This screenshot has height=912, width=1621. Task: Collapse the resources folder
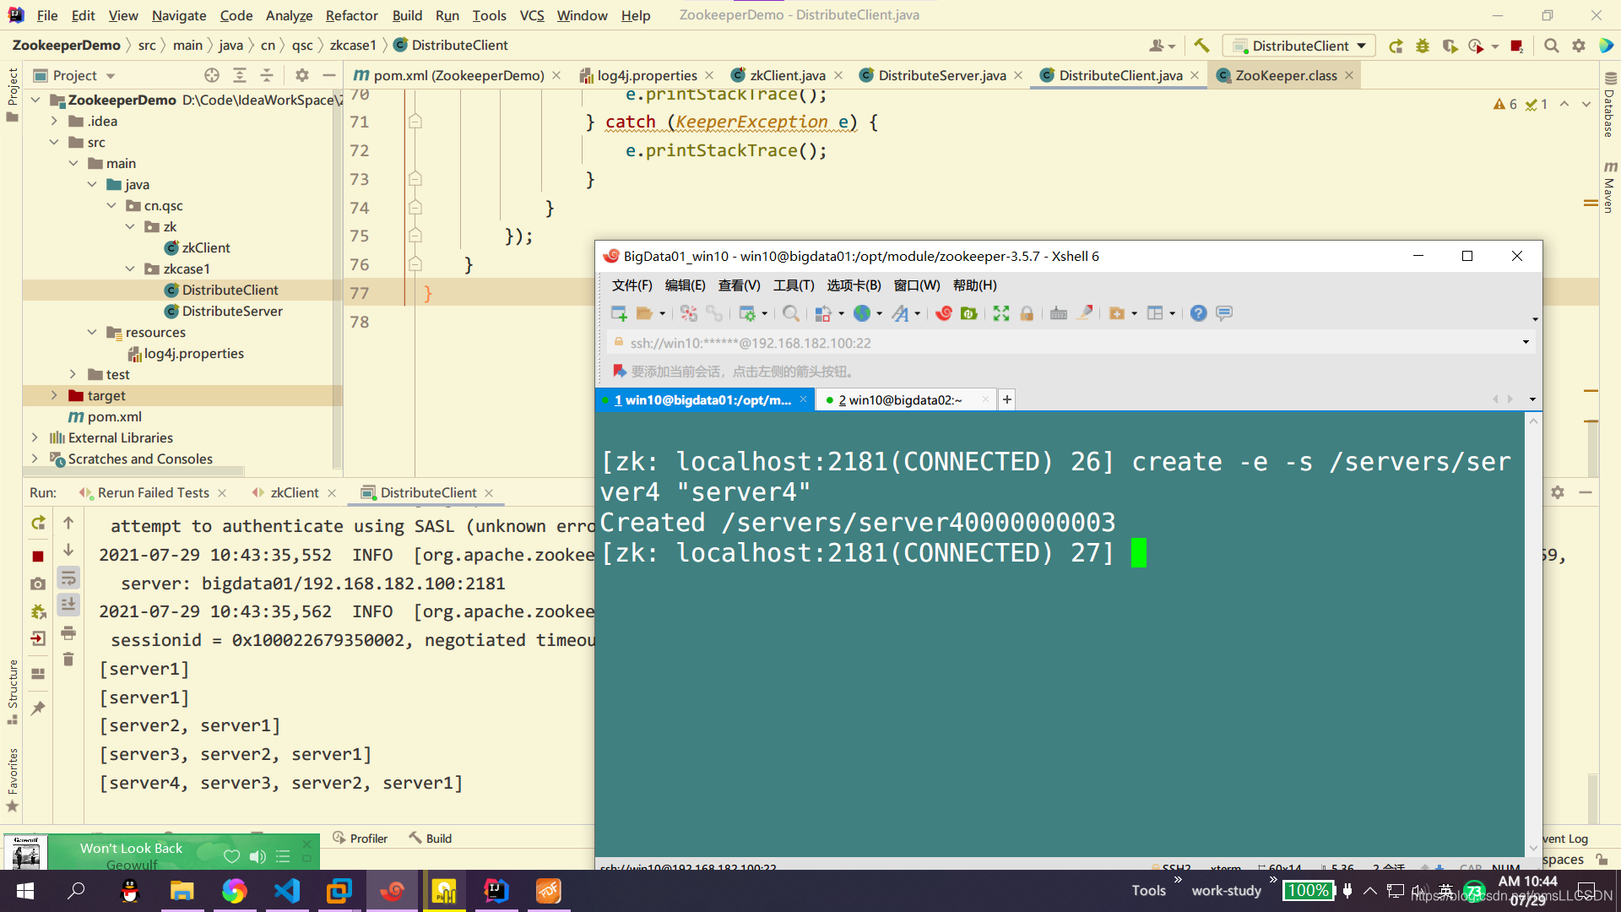click(92, 332)
